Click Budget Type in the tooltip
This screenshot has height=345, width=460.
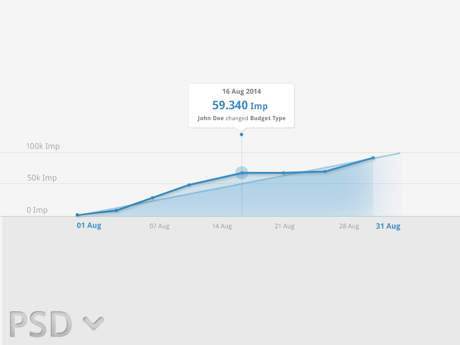[268, 118]
